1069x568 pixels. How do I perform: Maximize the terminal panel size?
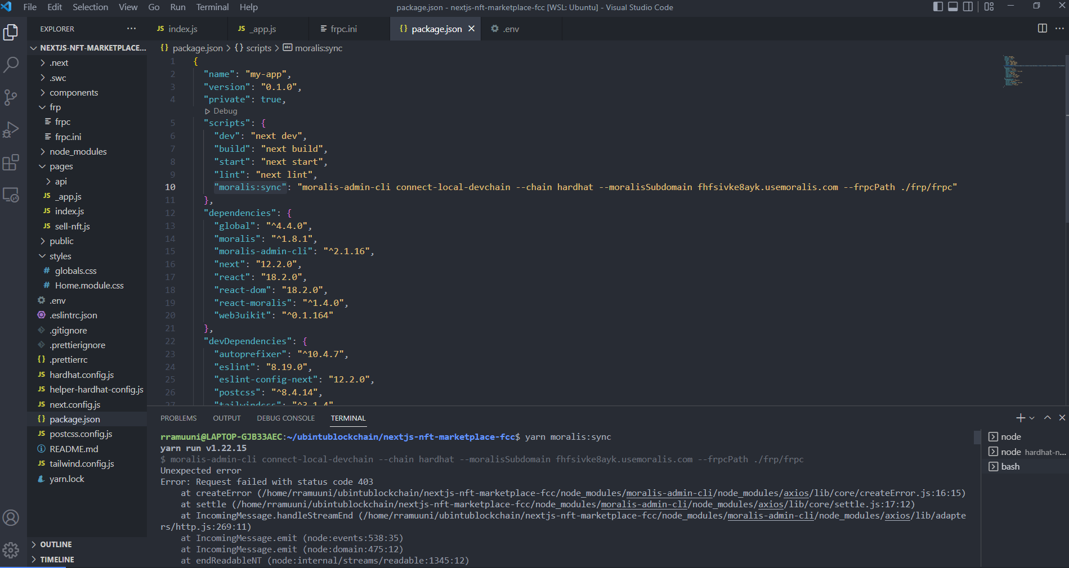point(1047,418)
